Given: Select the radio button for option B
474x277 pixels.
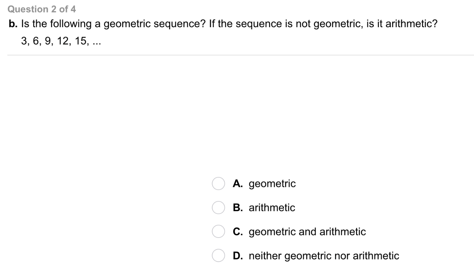Looking at the screenshot, I should 218,208.
